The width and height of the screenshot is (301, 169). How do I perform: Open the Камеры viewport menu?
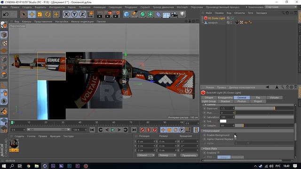point(26,22)
